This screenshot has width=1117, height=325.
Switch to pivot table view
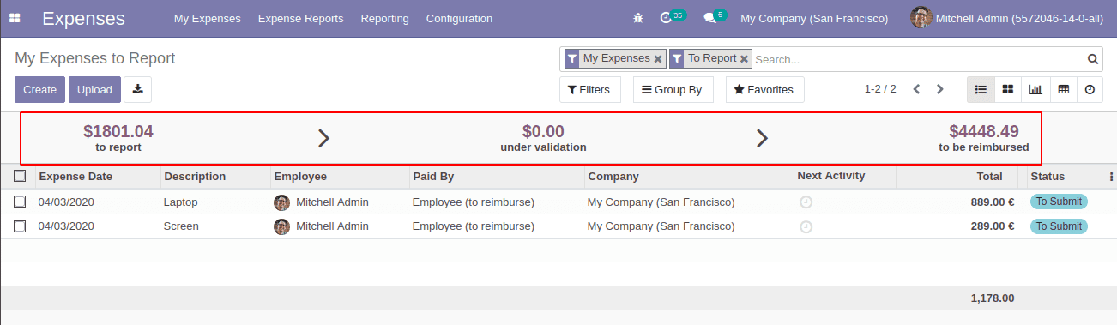[x=1063, y=89]
